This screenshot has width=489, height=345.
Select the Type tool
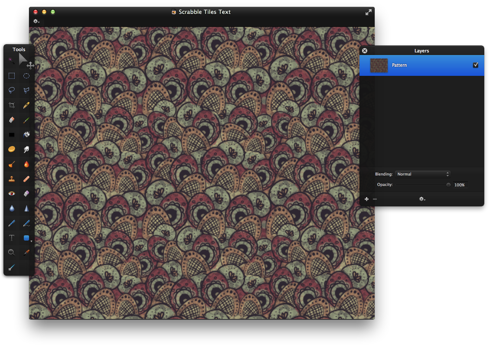click(11, 238)
